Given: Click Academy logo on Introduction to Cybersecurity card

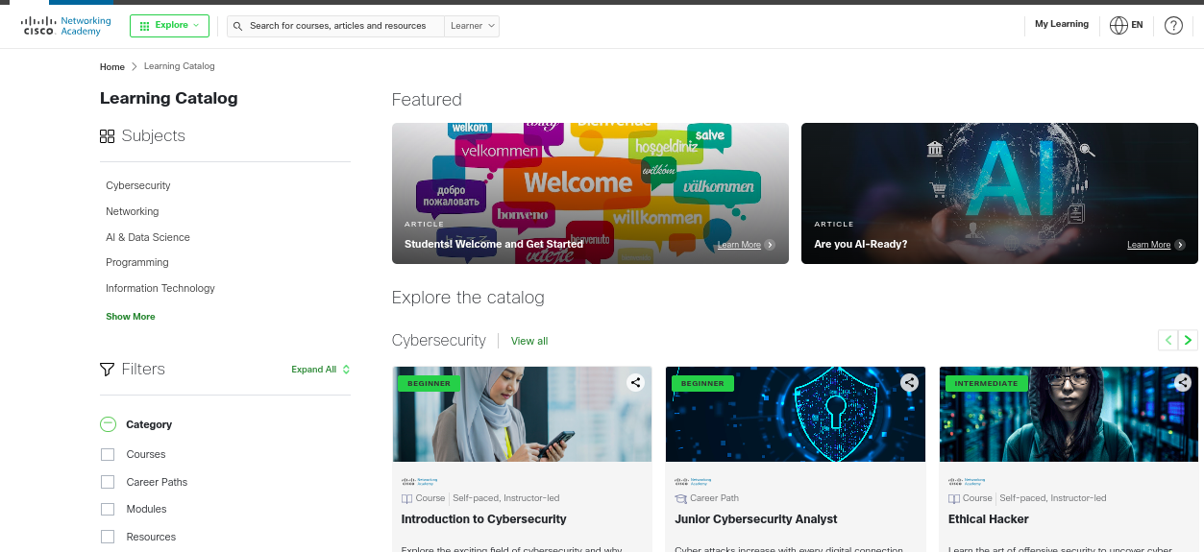Looking at the screenshot, I should [x=420, y=481].
